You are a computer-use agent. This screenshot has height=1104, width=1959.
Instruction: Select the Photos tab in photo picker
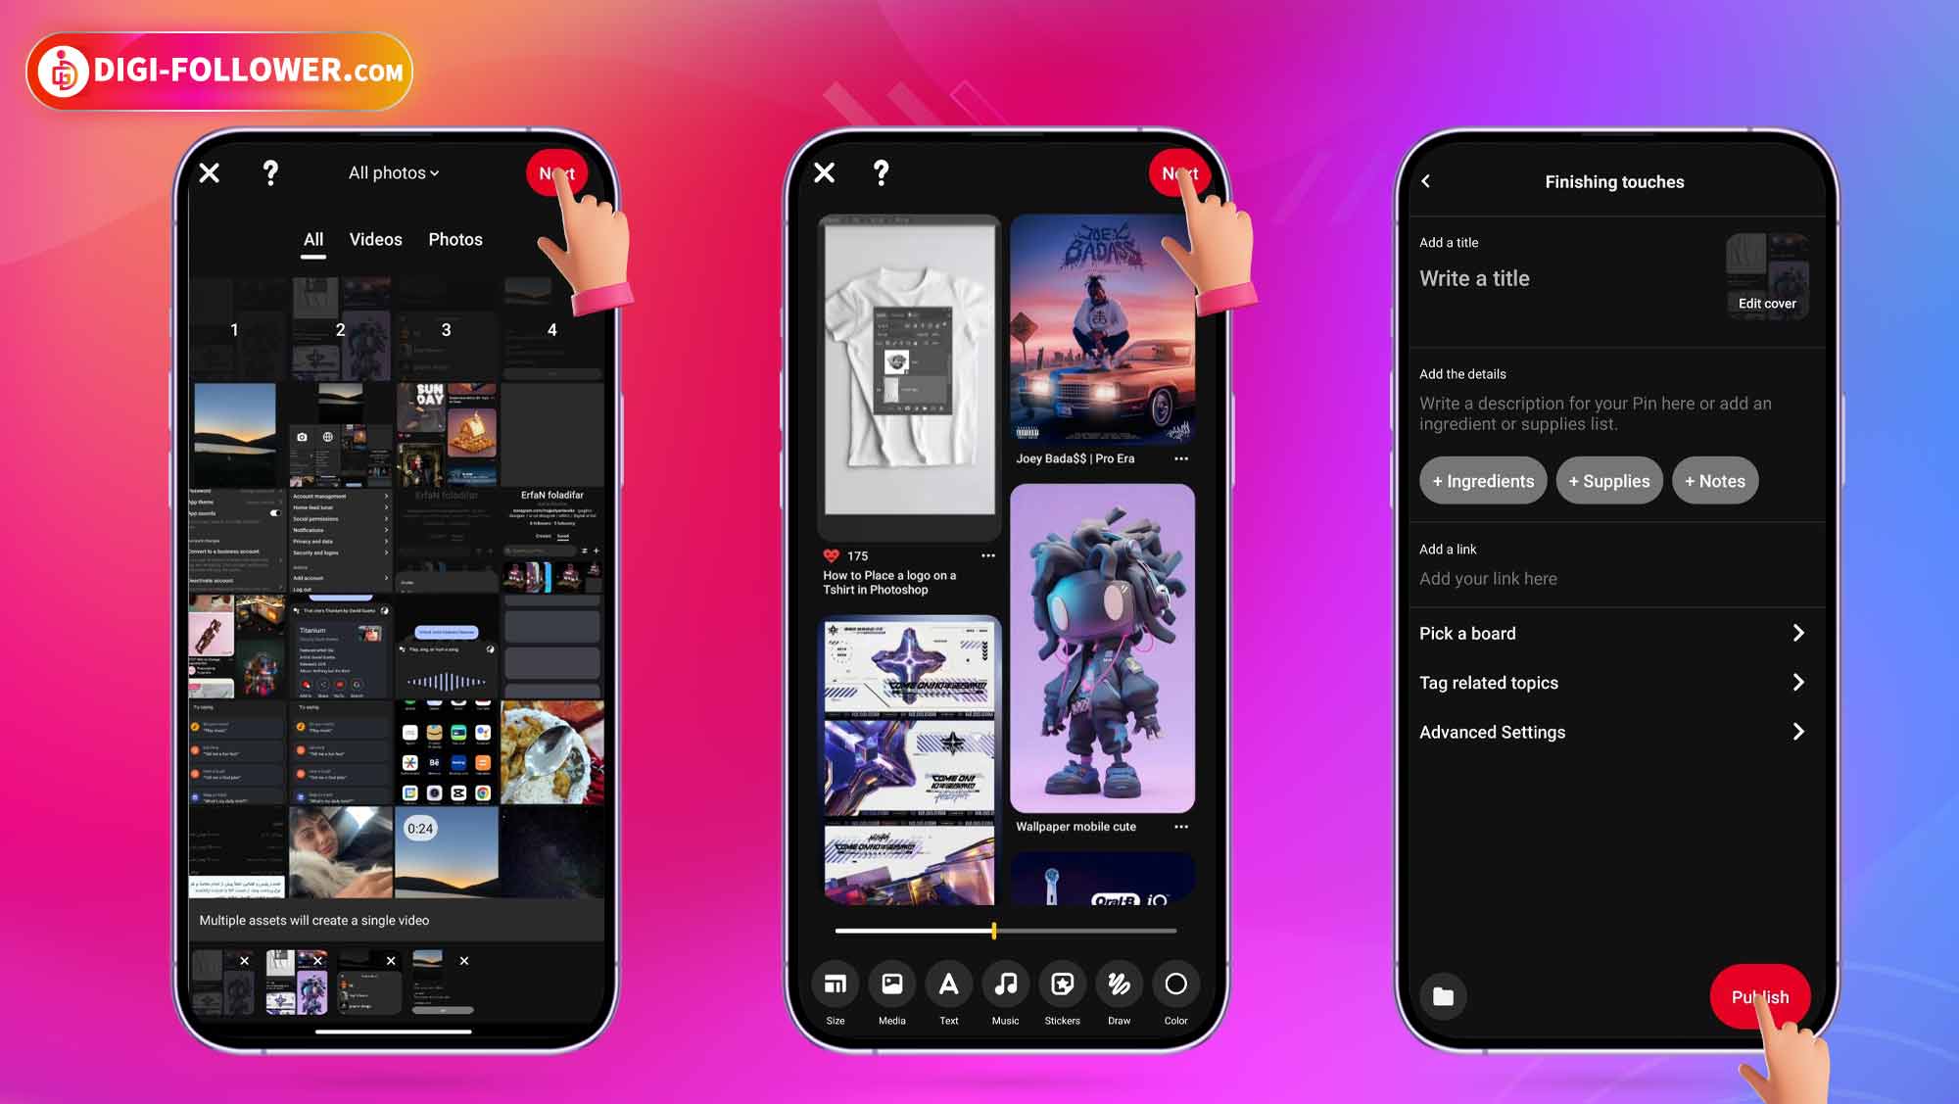click(454, 240)
